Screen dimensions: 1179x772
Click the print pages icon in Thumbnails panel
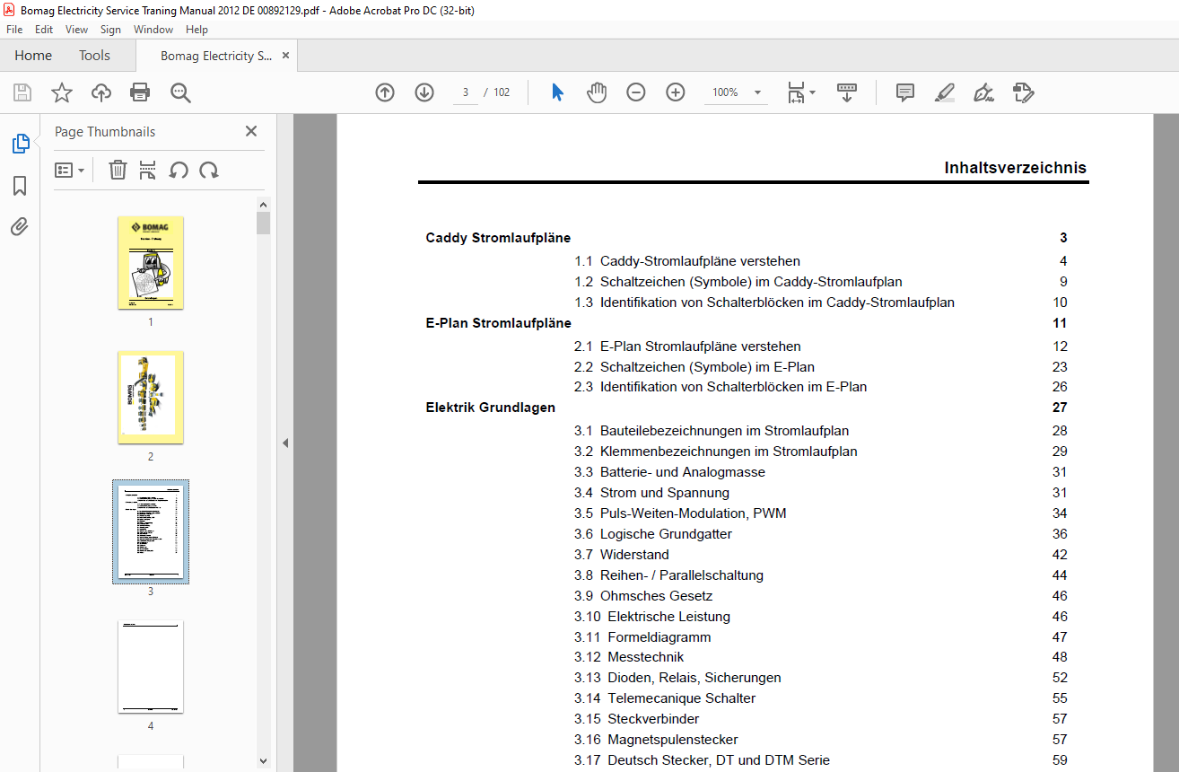point(148,170)
